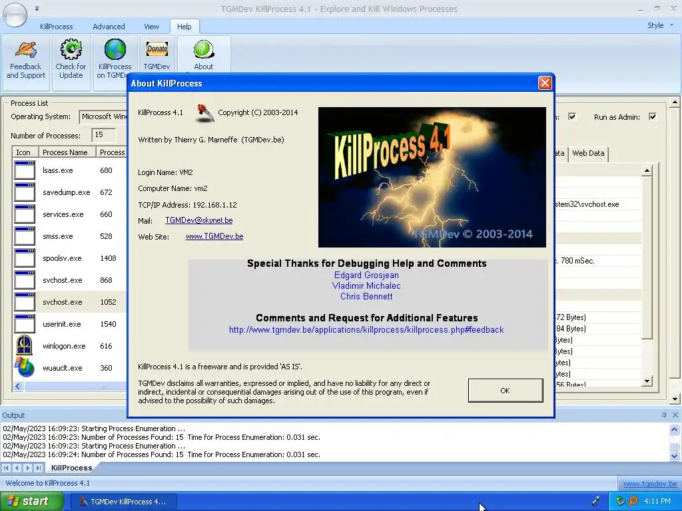Image resolution: width=682 pixels, height=511 pixels.
Task: Click the magnifier icon in system tray
Action: coord(633,501)
